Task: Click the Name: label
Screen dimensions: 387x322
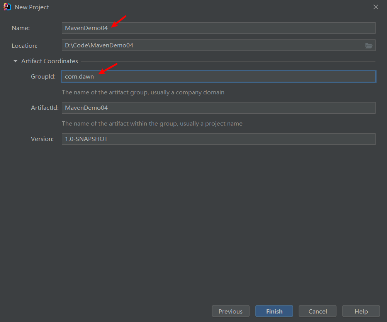Action: pyautogui.click(x=21, y=28)
